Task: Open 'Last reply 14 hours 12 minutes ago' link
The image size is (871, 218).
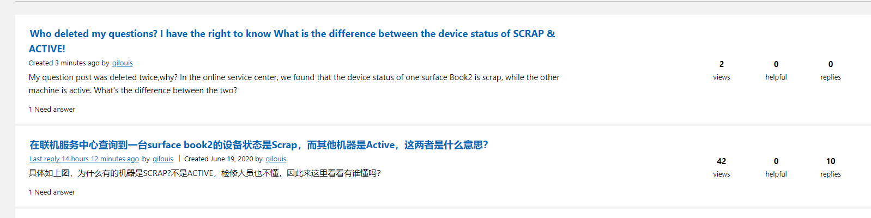Action: 84,159
